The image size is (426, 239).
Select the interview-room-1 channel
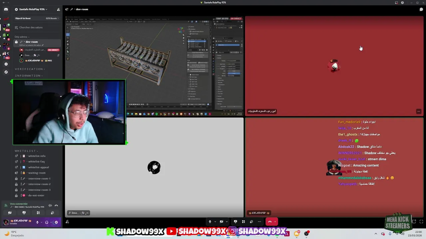click(37, 179)
